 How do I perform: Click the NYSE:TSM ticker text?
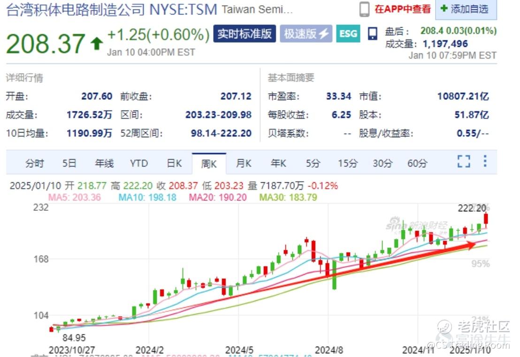[184, 9]
